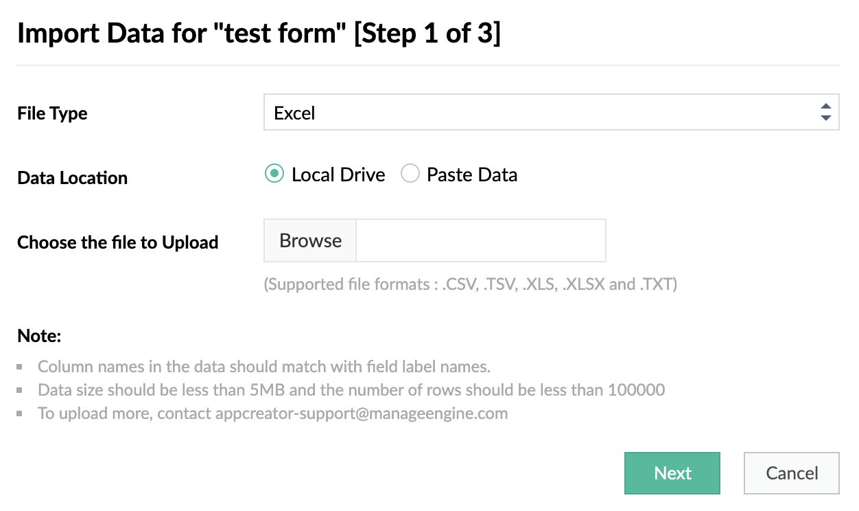859x511 pixels.
Task: Click the up-down arrows on File Type selector
Action: pos(825,113)
